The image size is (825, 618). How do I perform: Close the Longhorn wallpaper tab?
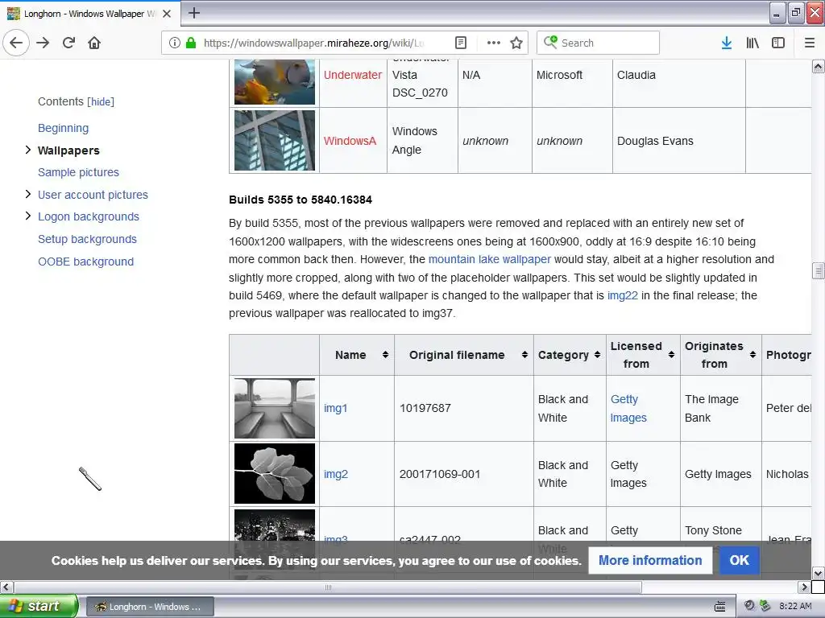[167, 14]
